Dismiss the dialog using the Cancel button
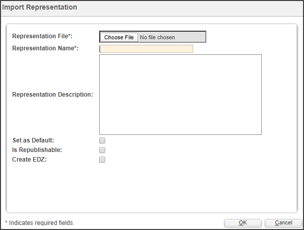The image size is (304, 230). (x=283, y=223)
